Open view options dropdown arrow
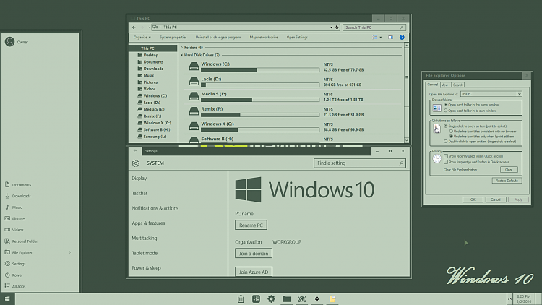The width and height of the screenshot is (542, 305). tap(381, 38)
